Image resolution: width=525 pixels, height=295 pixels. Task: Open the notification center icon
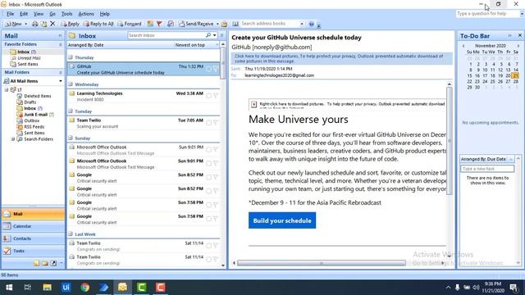(514, 288)
